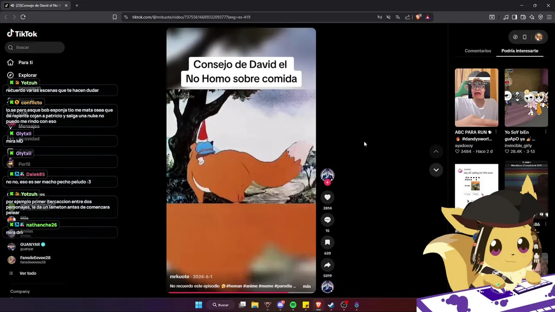Open a new browser tab
Screen dimensions: 555x312
tap(77, 5)
